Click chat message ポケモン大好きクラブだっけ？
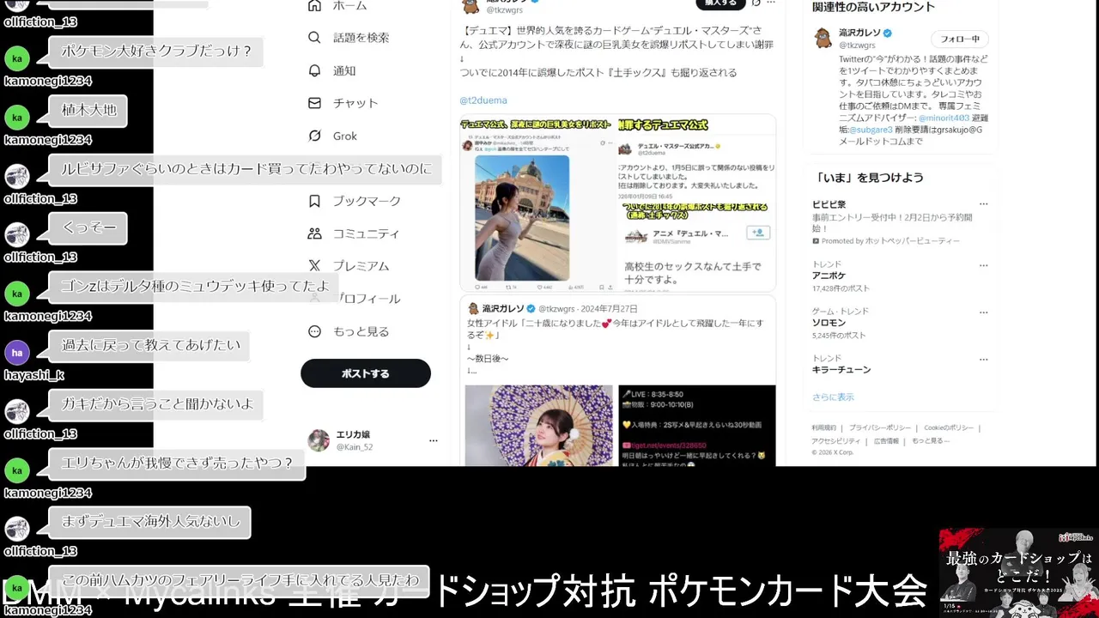Viewport: 1099px width, 618px height. 156,51
